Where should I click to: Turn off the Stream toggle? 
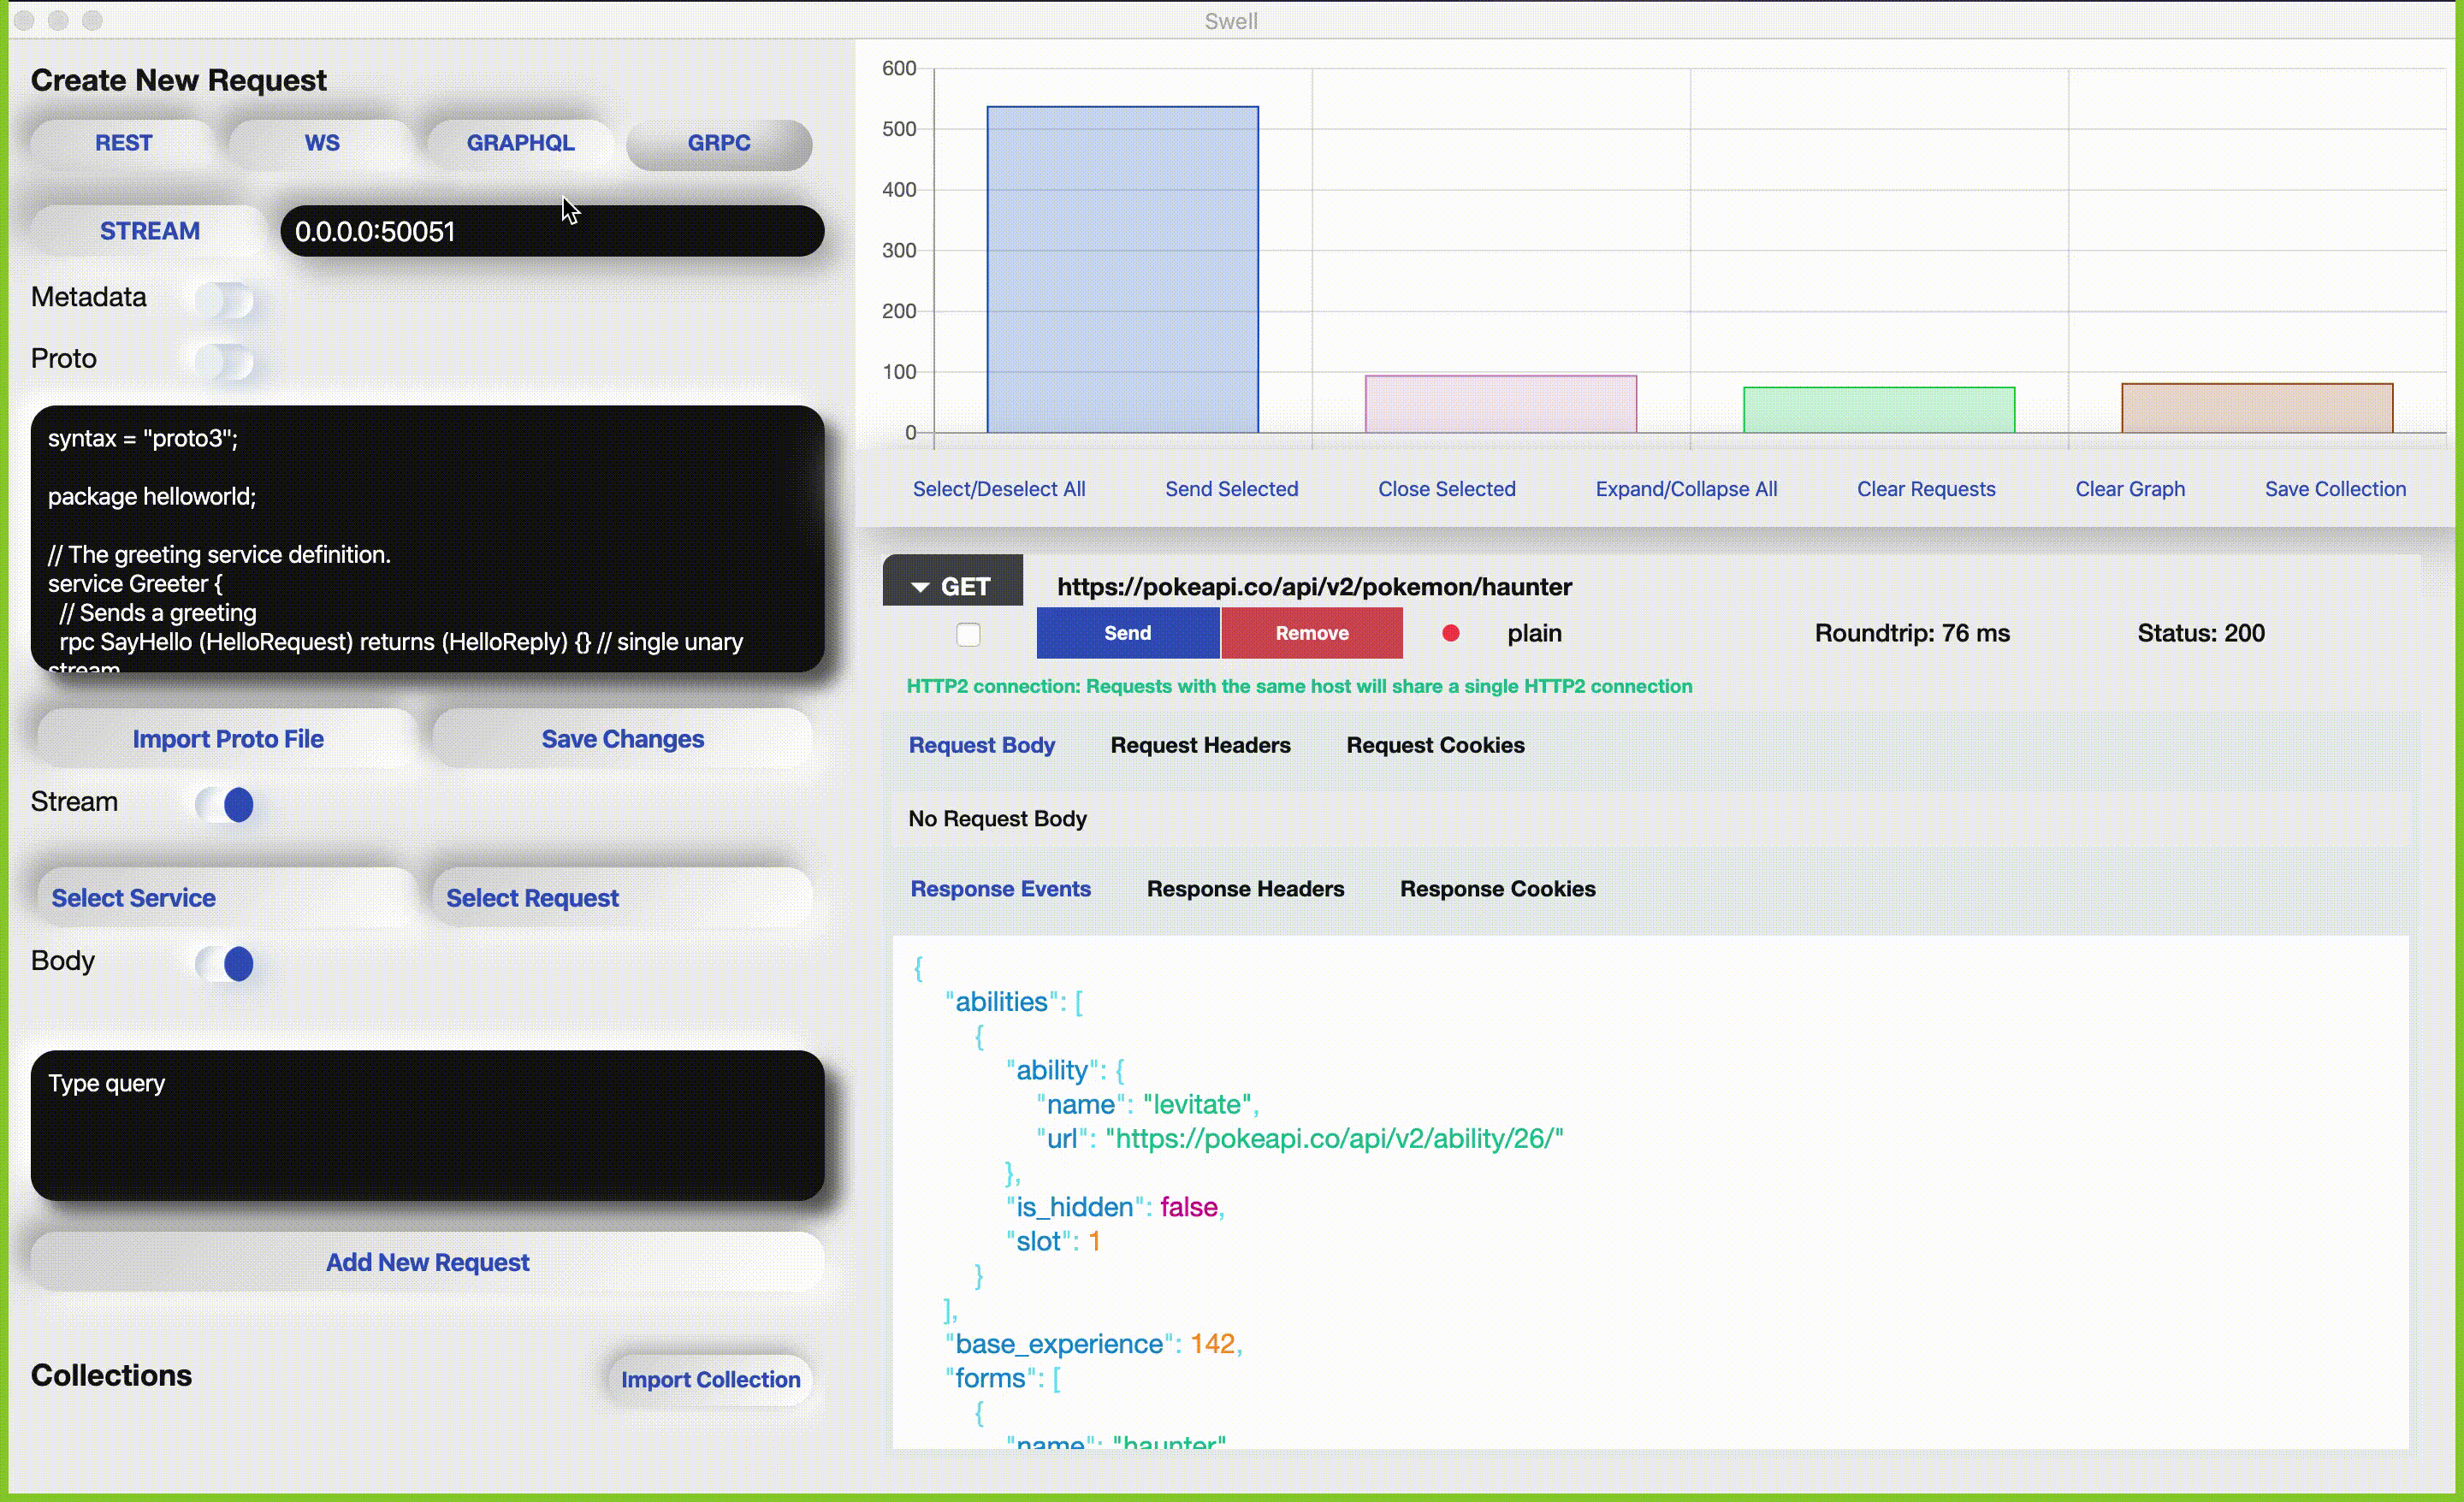225,804
